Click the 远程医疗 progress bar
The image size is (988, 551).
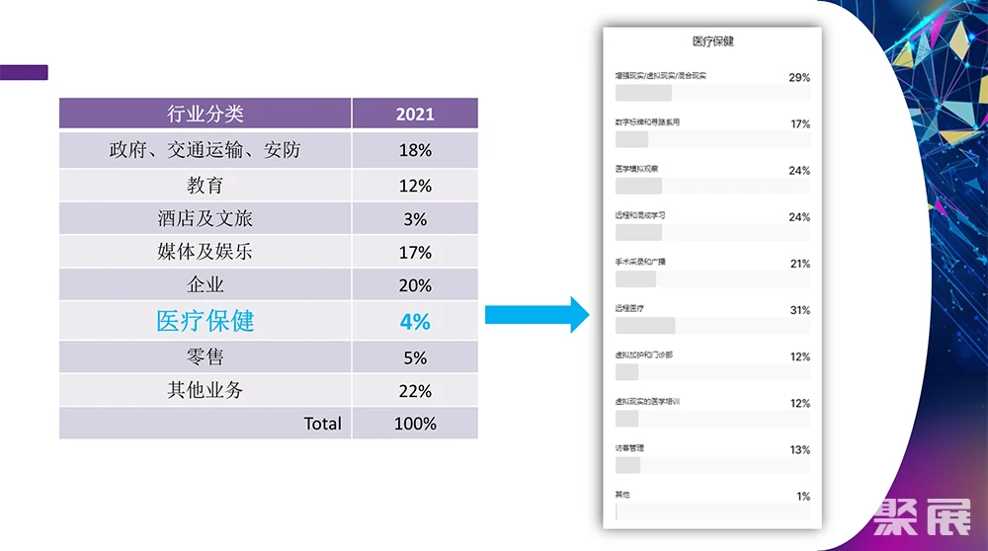[x=712, y=326]
